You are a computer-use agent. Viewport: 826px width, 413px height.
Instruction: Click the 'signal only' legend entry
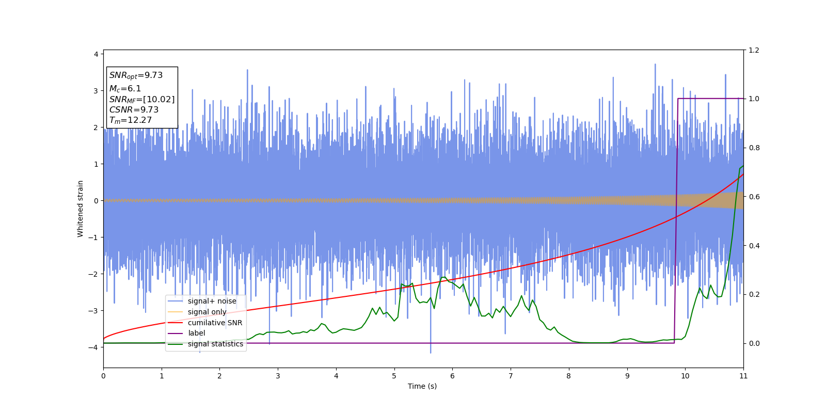coord(207,312)
